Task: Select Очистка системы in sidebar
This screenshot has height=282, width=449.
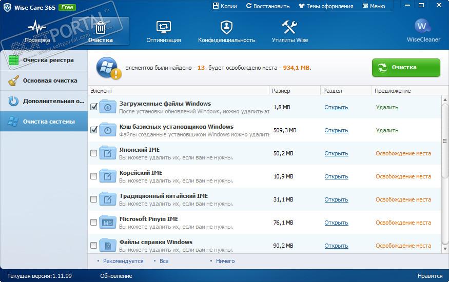Action: tap(44, 122)
